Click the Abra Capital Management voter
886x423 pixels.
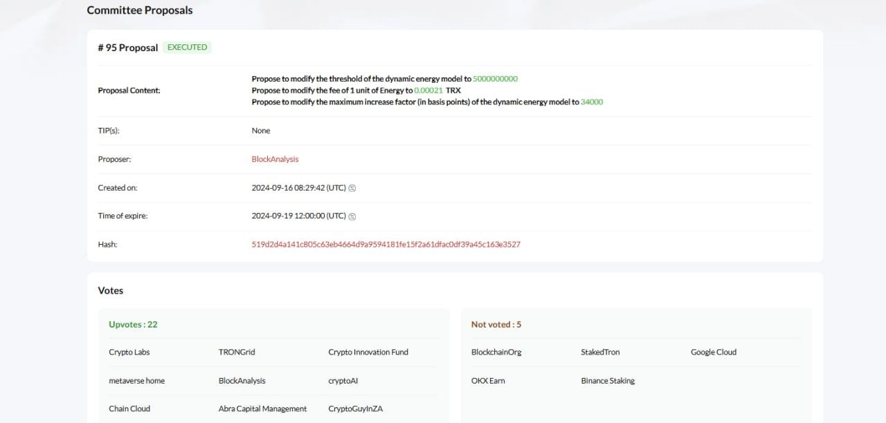pyautogui.click(x=263, y=408)
